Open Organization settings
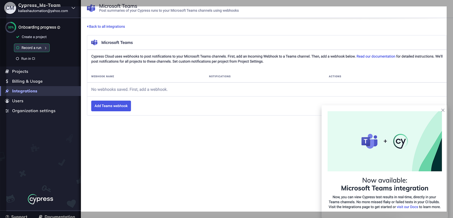Viewport: 453px width, 218px height. 40,111
